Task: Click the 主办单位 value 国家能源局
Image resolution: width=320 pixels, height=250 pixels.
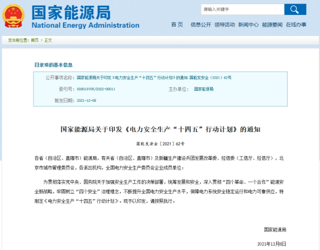Action: coord(204,89)
